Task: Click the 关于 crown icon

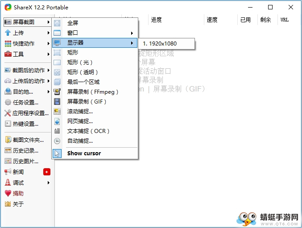Action: (8, 204)
